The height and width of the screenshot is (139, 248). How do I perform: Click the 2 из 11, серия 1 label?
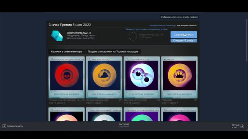coord(95,103)
